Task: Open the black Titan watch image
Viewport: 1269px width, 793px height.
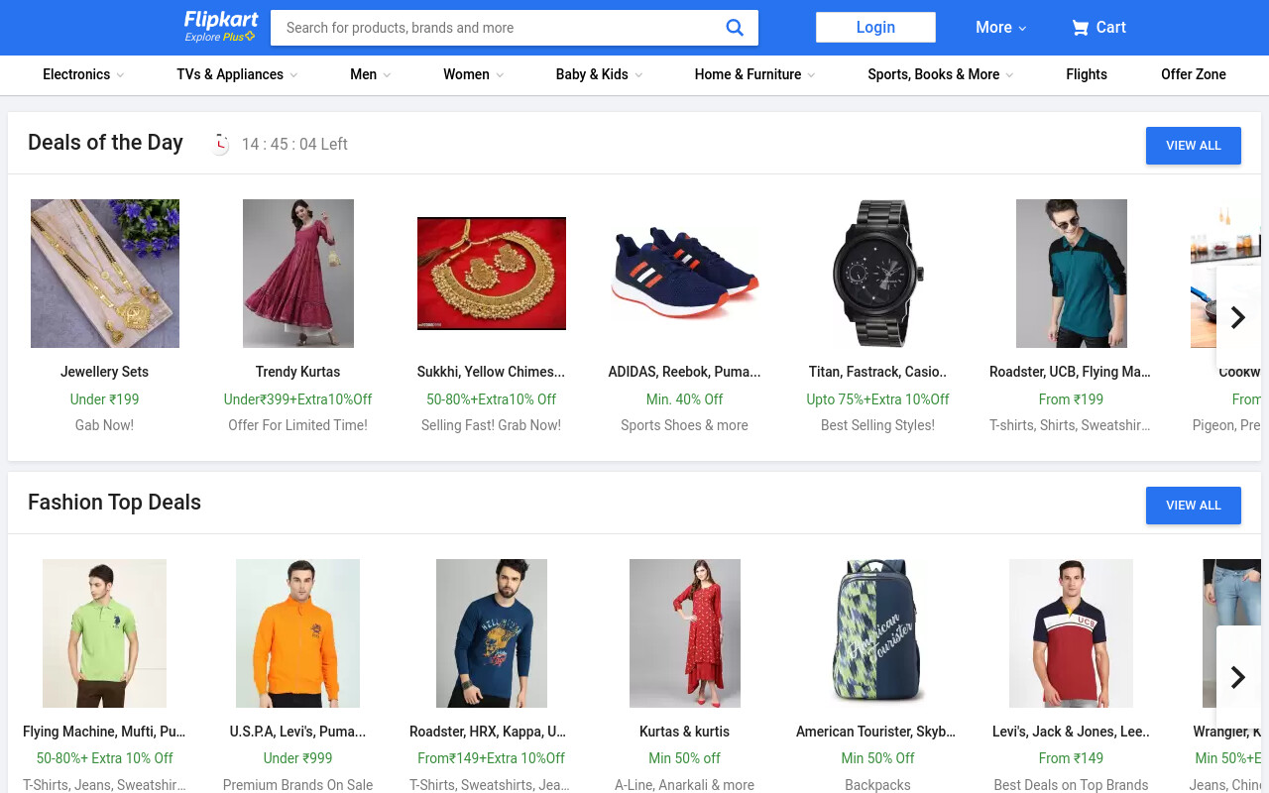Action: (x=878, y=274)
